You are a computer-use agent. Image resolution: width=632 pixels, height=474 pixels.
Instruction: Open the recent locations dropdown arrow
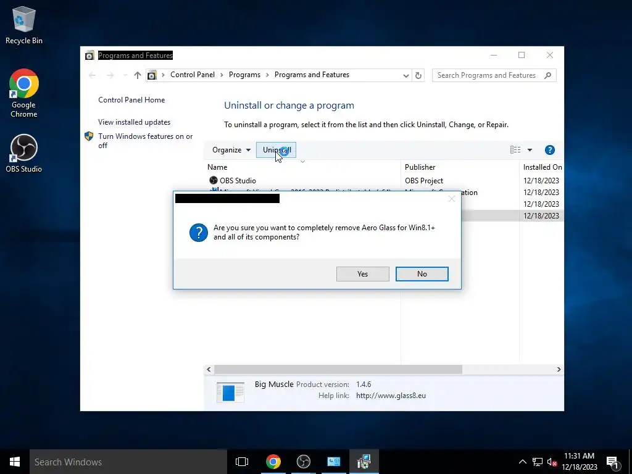point(125,75)
